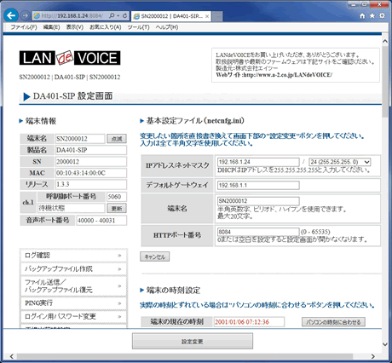The width and height of the screenshot is (392, 363).
Task: Open the お気に入り(A) menu
Action: [x=106, y=27]
